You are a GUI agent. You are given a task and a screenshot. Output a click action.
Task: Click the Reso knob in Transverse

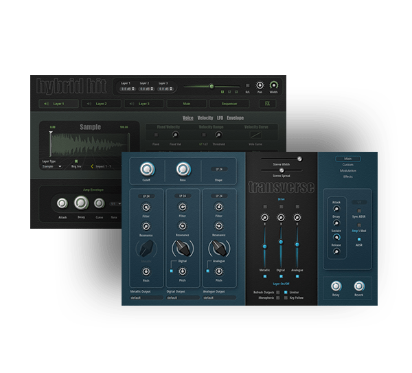(183, 169)
